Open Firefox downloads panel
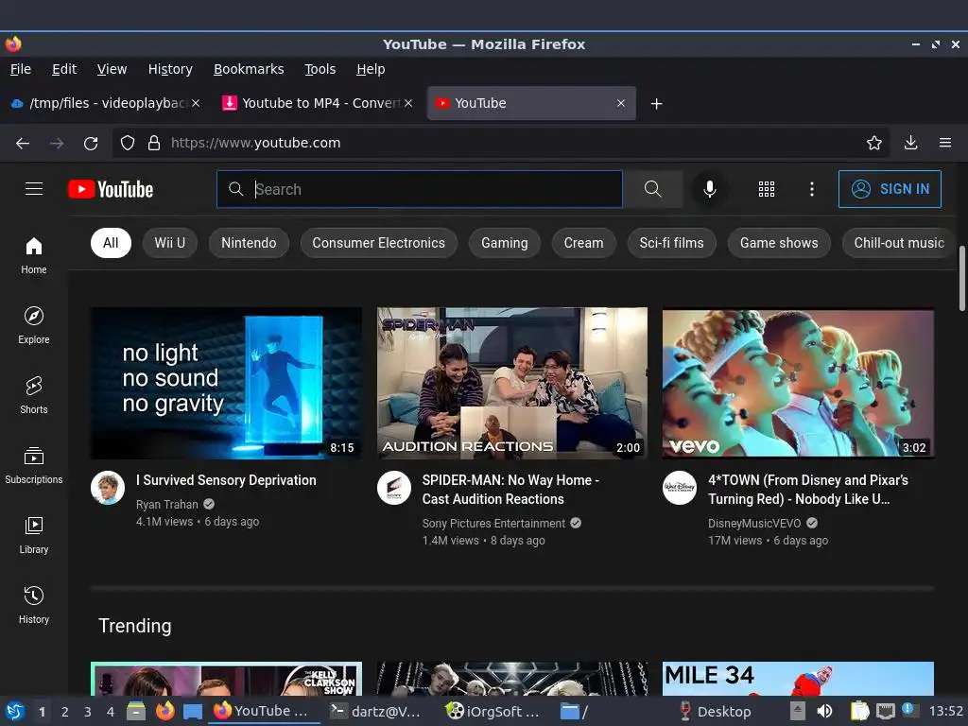Screen dimensions: 968x726 click(x=910, y=144)
